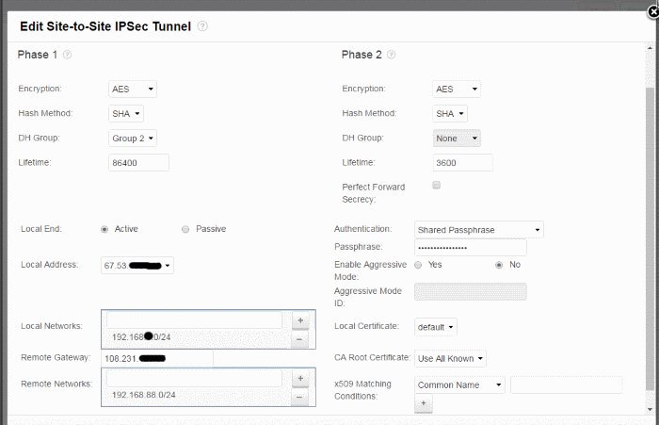Open Phase 2 DH Group dropdown
The width and height of the screenshot is (659, 425).
(x=457, y=138)
